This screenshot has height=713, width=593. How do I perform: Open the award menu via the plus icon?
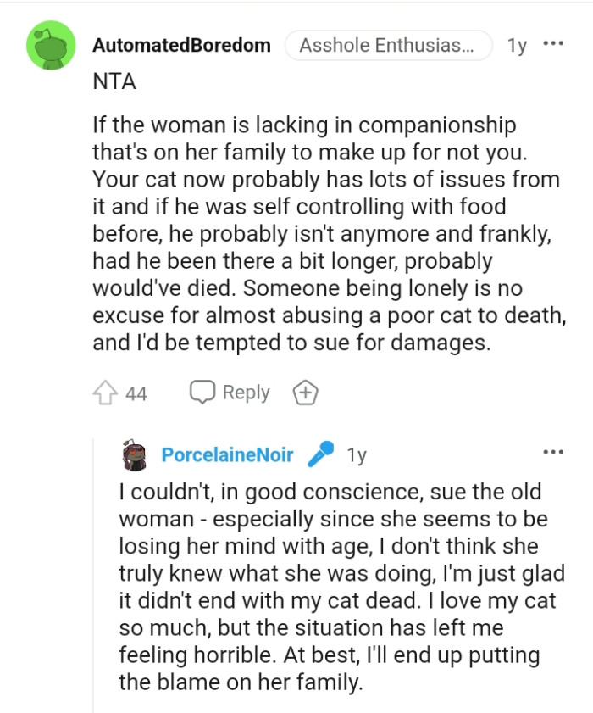(x=305, y=392)
